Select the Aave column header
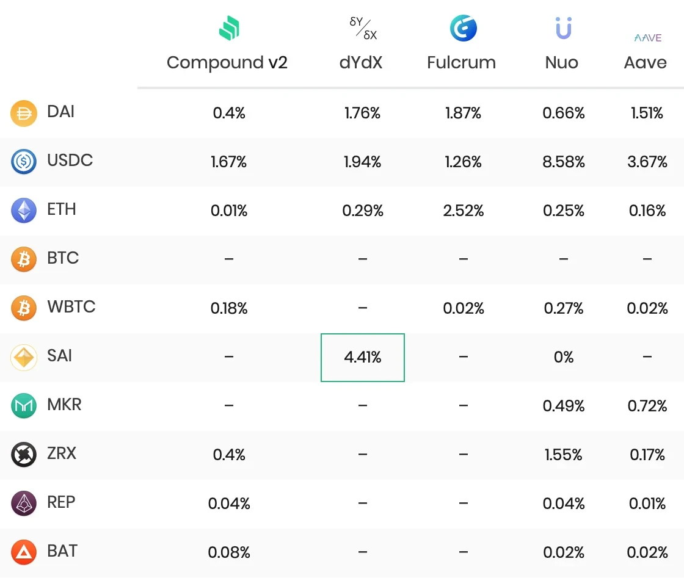This screenshot has height=578, width=684. pos(645,62)
